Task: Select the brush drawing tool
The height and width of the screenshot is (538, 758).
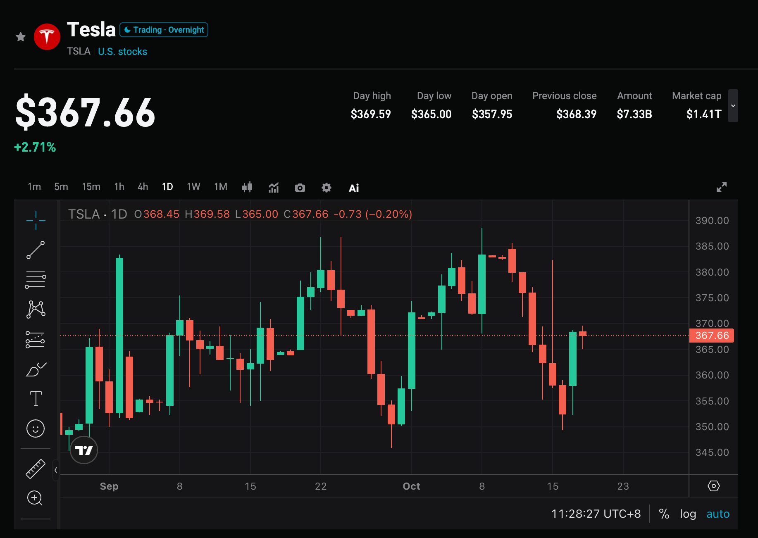Action: point(36,369)
